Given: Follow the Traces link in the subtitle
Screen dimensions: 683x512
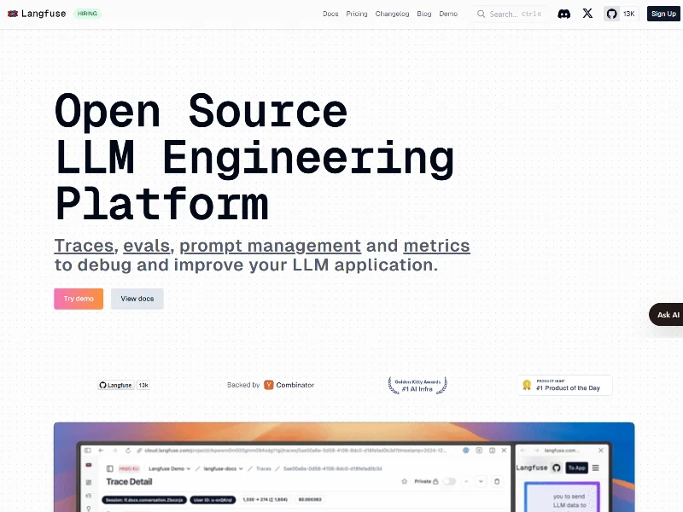Looking at the screenshot, I should (84, 246).
